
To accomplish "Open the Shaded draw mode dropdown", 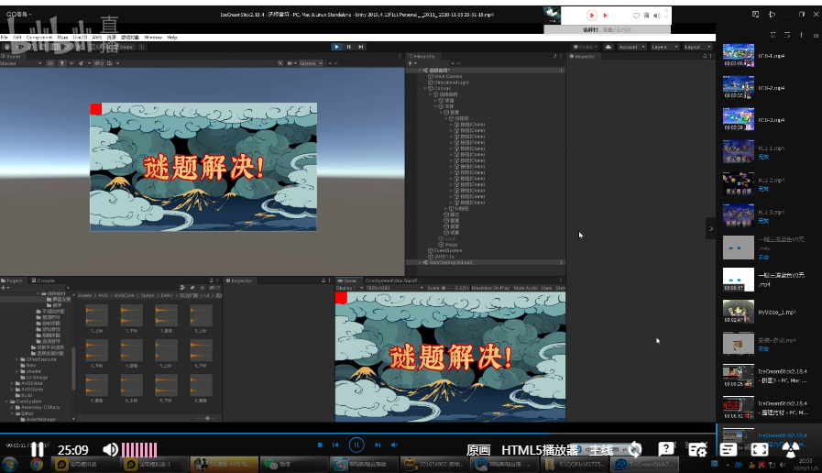I will pyautogui.click(x=21, y=63).
